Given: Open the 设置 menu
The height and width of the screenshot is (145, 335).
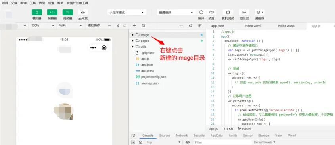Looking at the screenshot, I should pos(51,3).
